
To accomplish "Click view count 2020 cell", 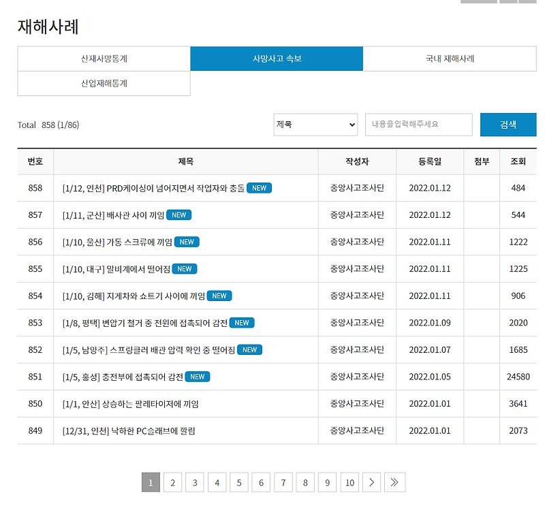I will click(518, 323).
